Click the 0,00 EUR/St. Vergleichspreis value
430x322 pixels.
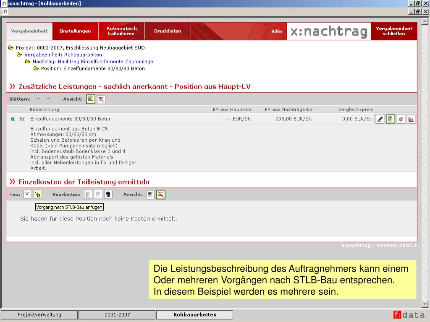(x=358, y=119)
